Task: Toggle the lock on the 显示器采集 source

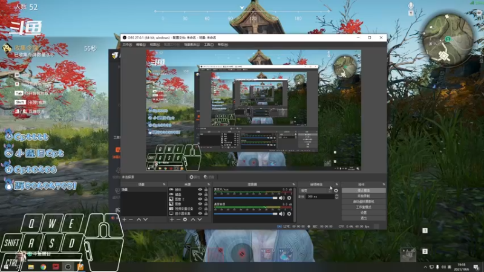Action: point(206,213)
